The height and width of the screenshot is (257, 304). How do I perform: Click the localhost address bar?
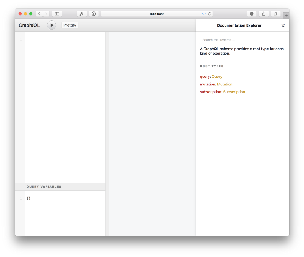157,14
